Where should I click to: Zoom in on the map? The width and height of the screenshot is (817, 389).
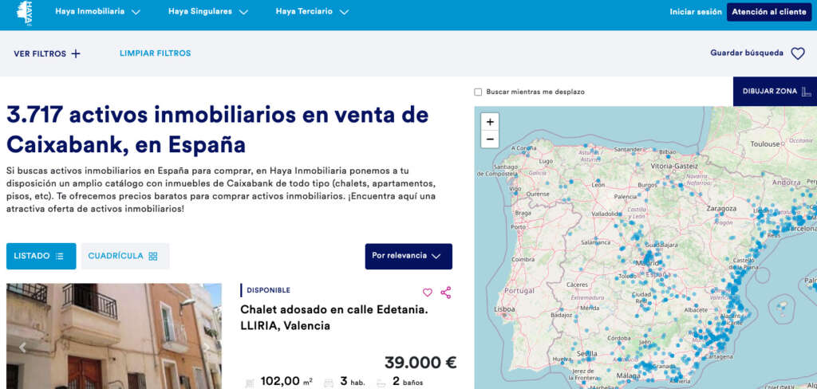click(x=490, y=123)
